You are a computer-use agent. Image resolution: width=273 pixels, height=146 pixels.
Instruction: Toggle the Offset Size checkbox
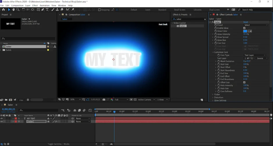point(244,82)
